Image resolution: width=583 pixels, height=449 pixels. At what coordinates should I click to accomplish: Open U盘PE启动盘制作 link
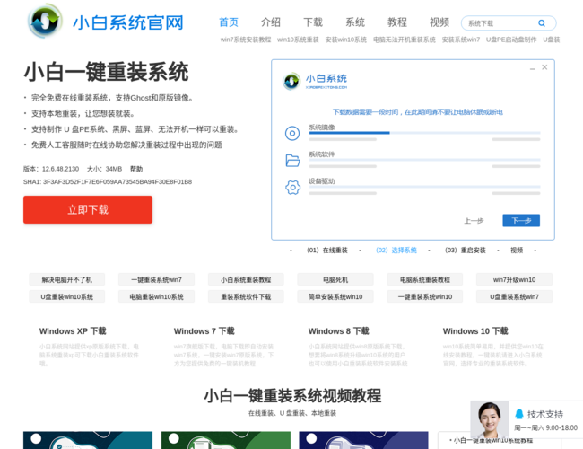tap(511, 40)
